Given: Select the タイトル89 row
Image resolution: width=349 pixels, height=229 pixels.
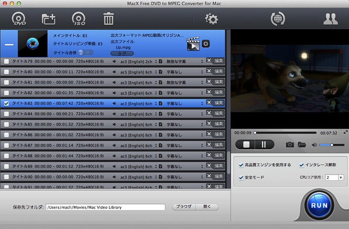Looking at the screenshot, I should [113, 166].
